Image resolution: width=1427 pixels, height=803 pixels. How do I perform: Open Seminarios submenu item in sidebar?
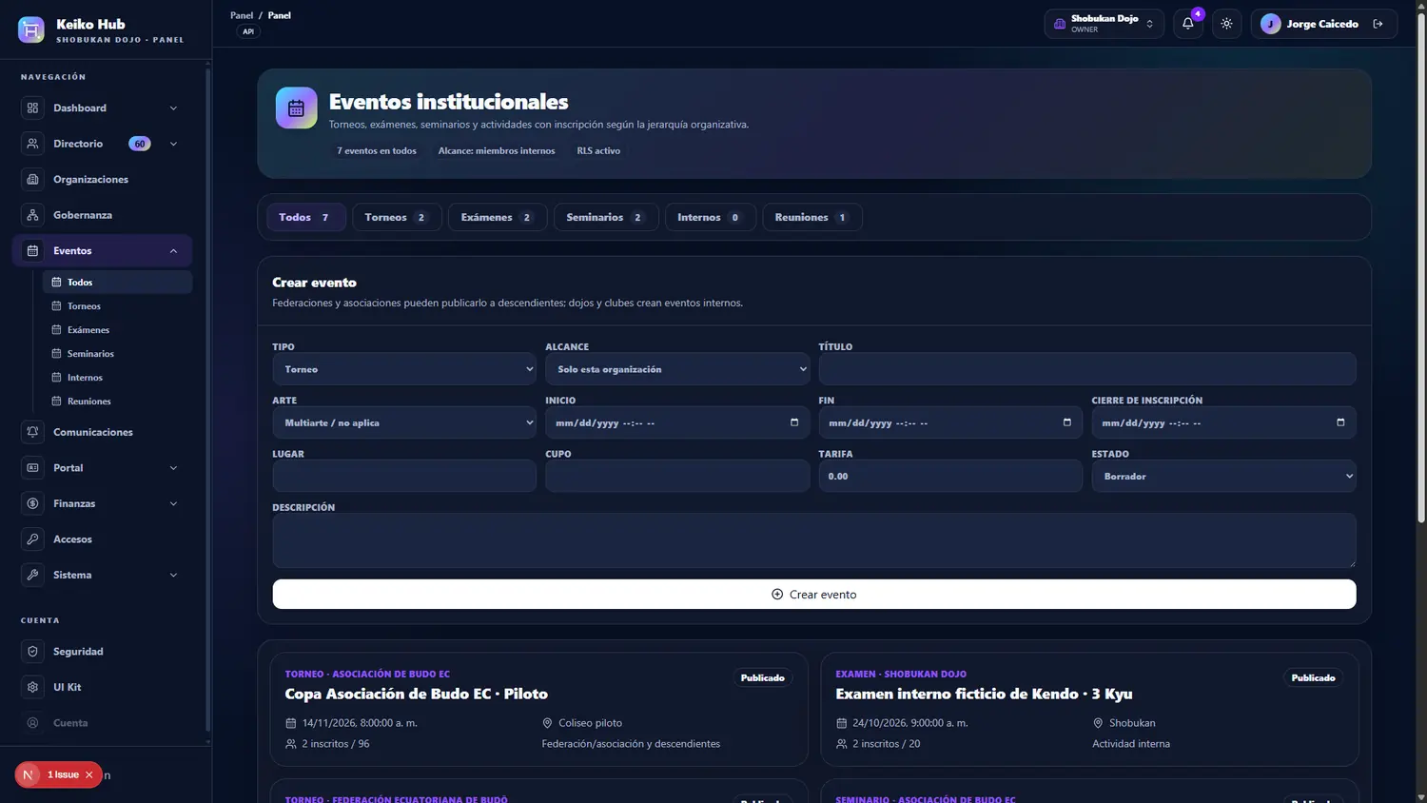117,354
